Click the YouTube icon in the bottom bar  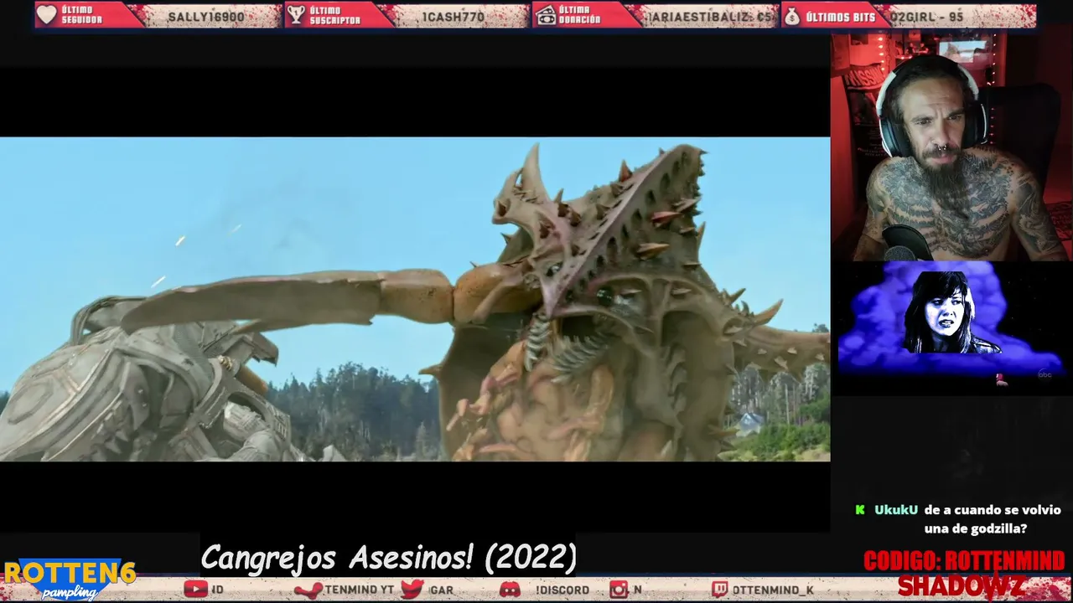click(x=195, y=590)
